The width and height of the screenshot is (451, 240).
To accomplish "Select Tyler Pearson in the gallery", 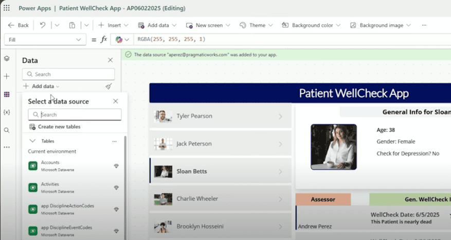I will tap(220, 116).
